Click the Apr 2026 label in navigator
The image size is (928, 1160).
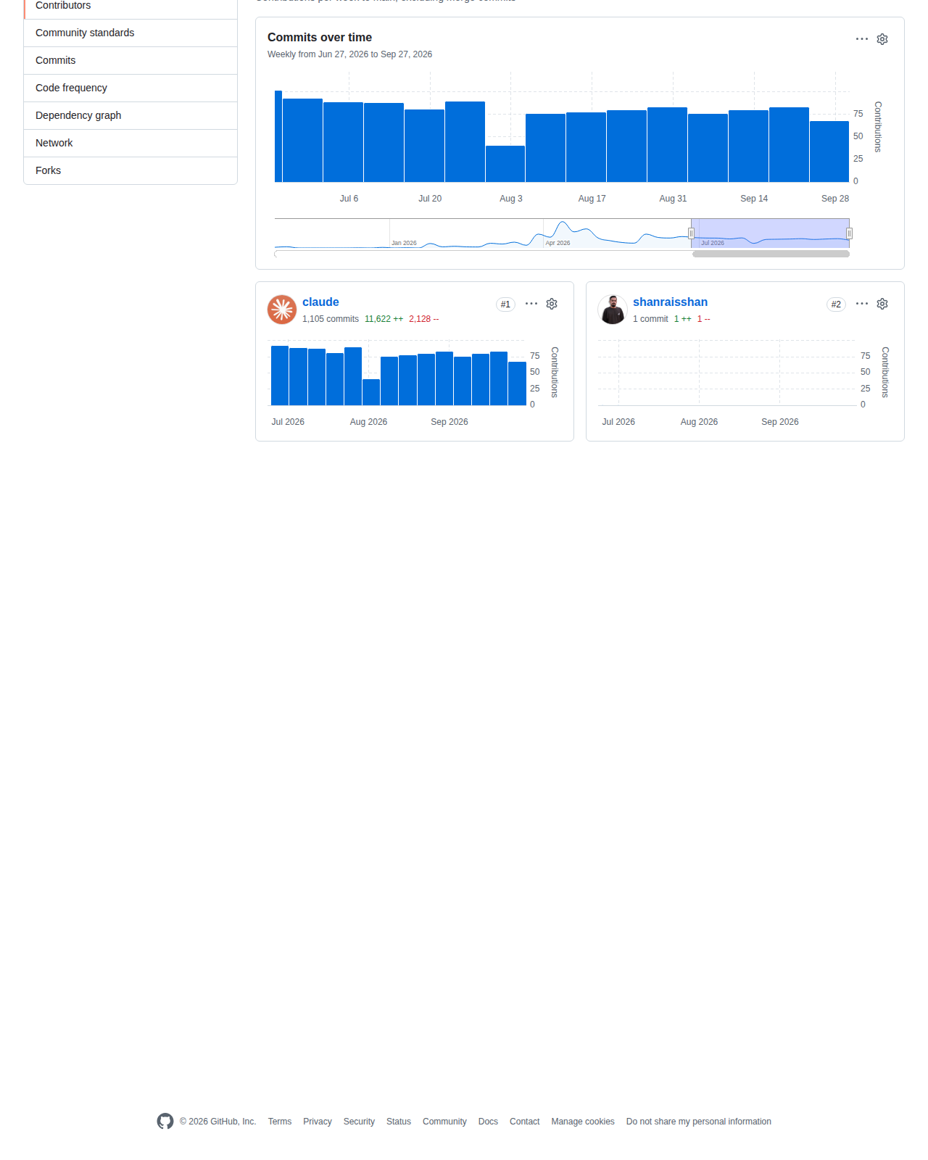tap(558, 243)
